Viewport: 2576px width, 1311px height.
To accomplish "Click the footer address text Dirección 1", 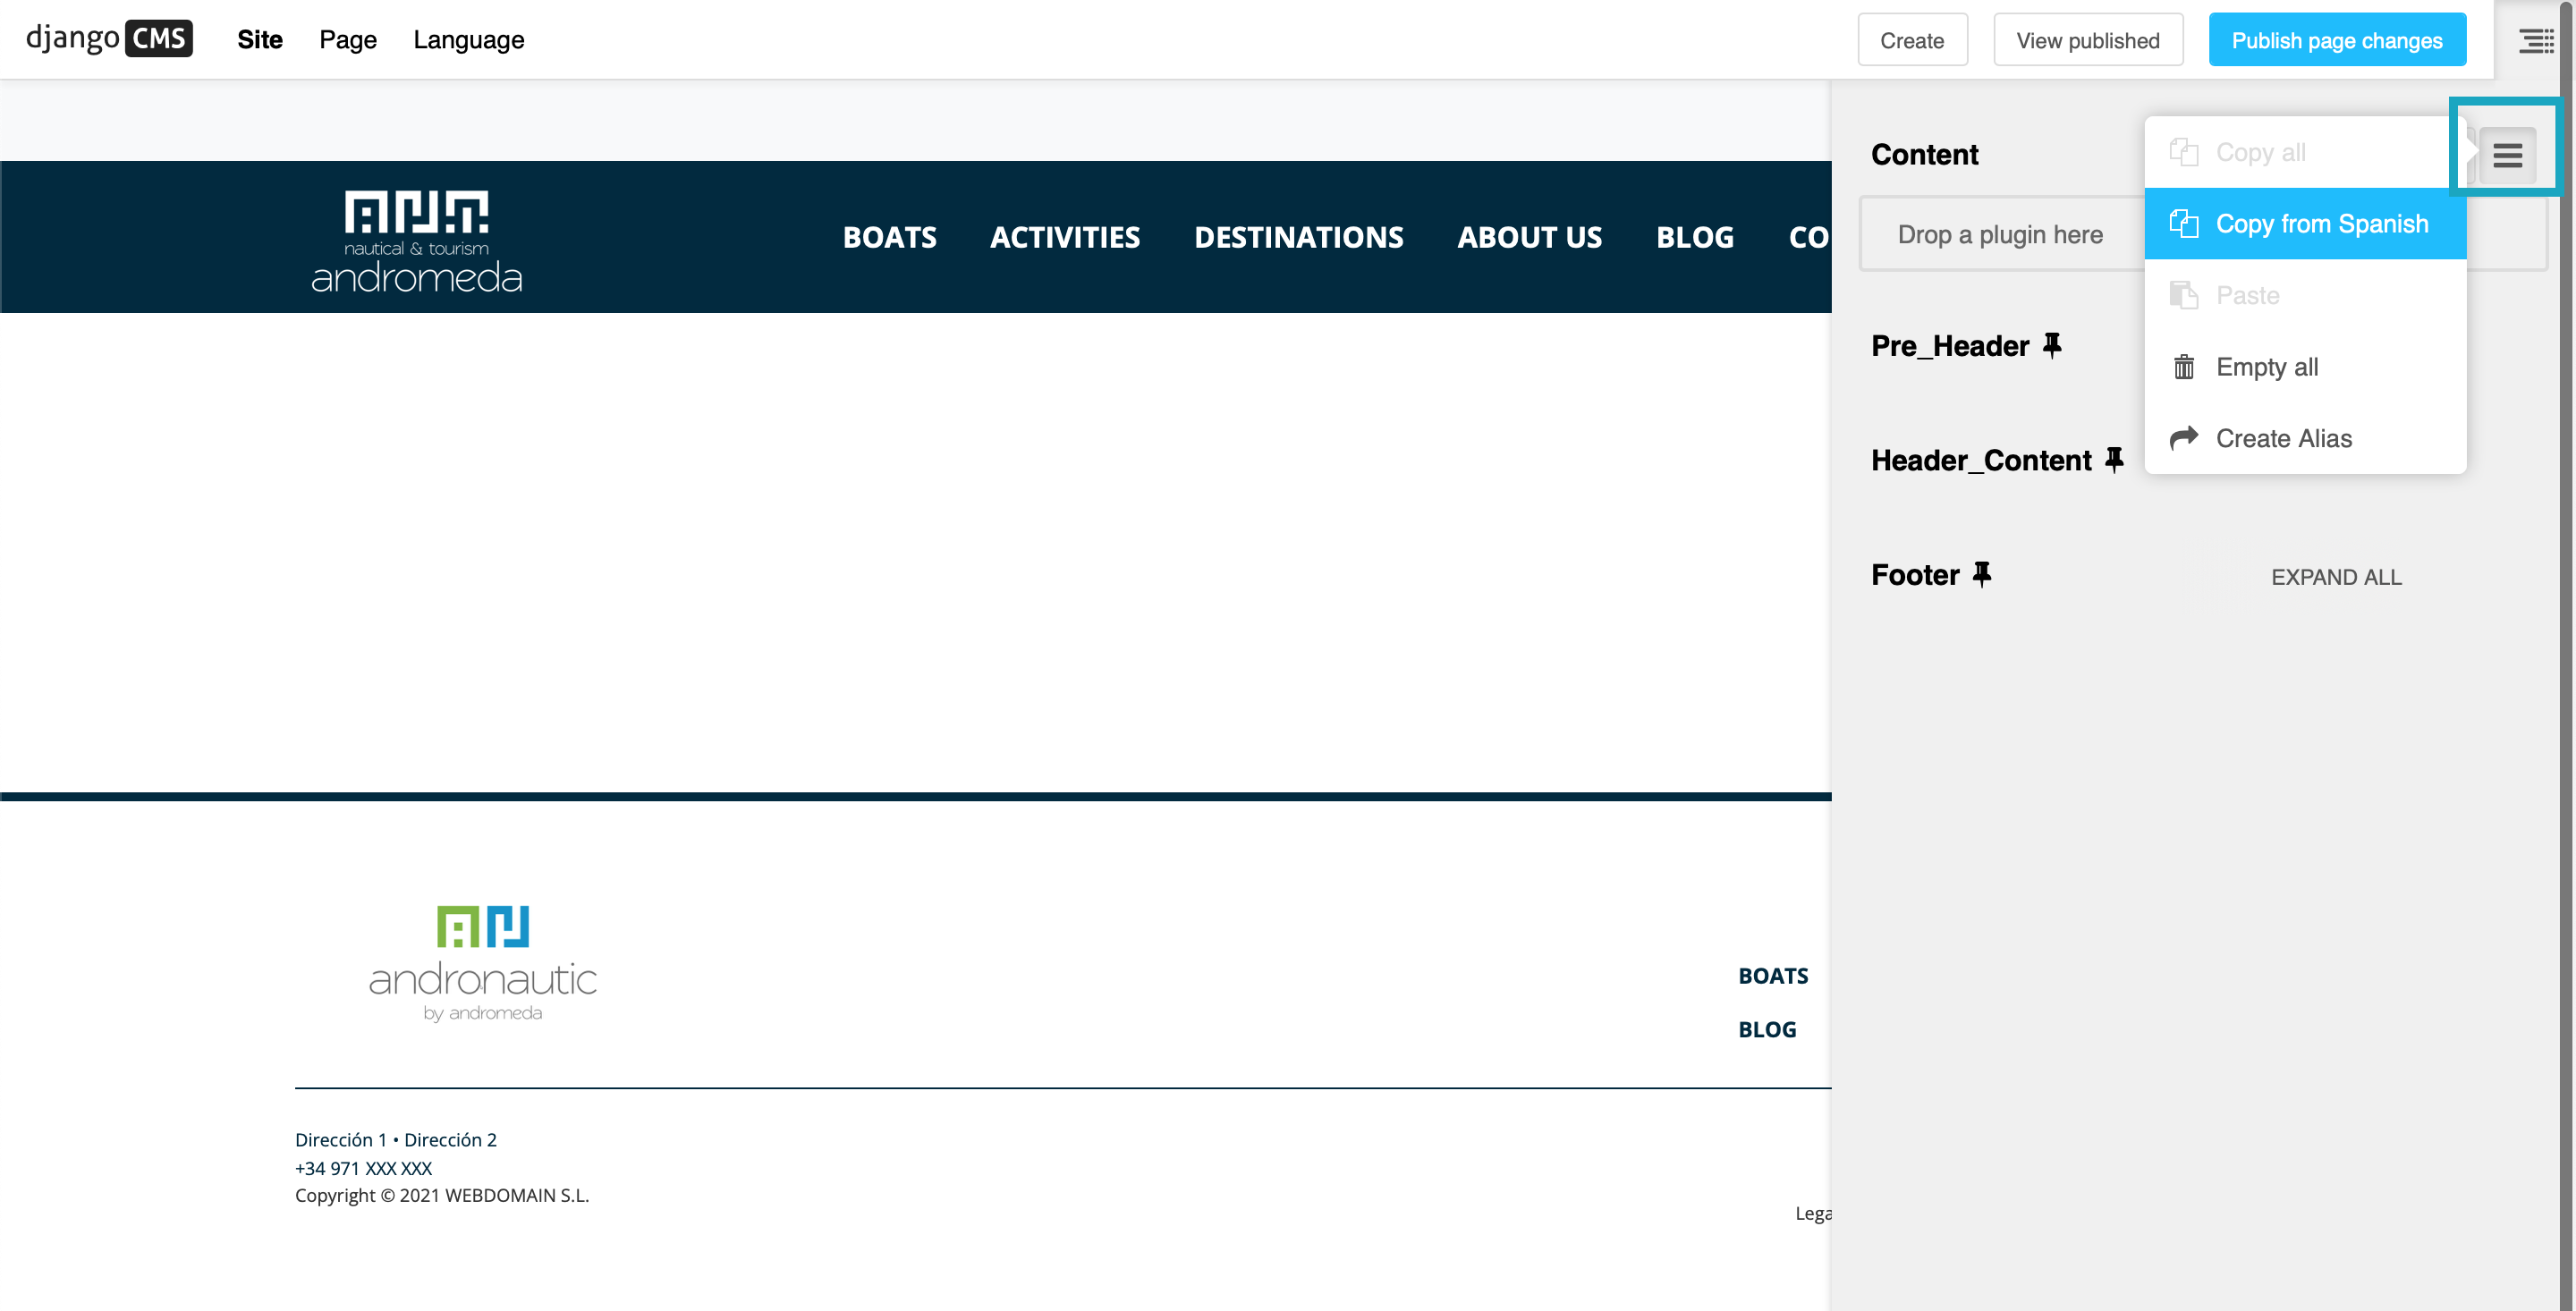I will (x=341, y=1140).
